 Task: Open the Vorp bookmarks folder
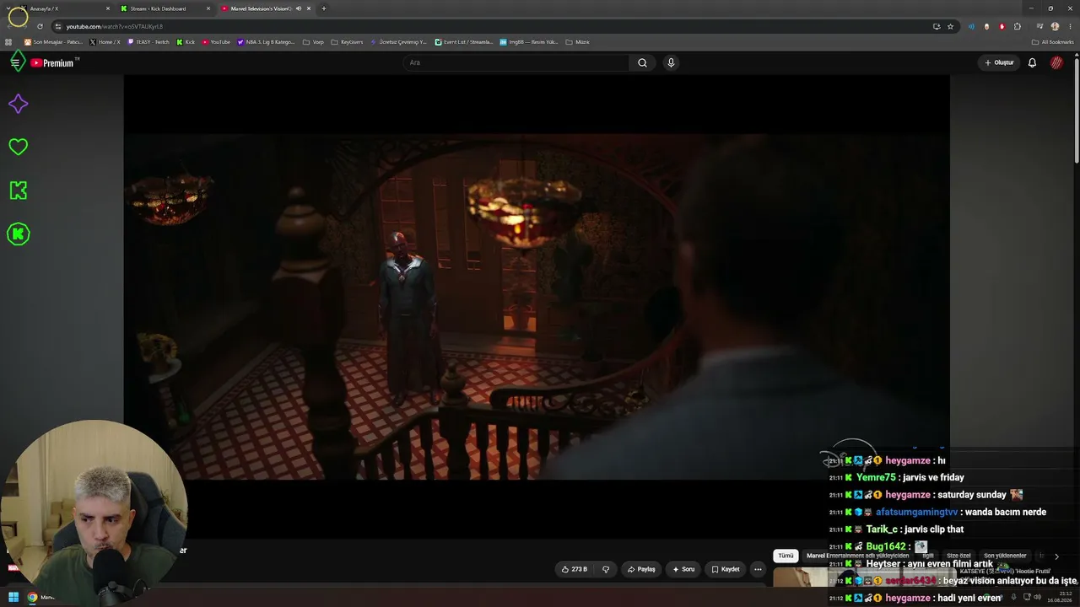click(x=313, y=42)
